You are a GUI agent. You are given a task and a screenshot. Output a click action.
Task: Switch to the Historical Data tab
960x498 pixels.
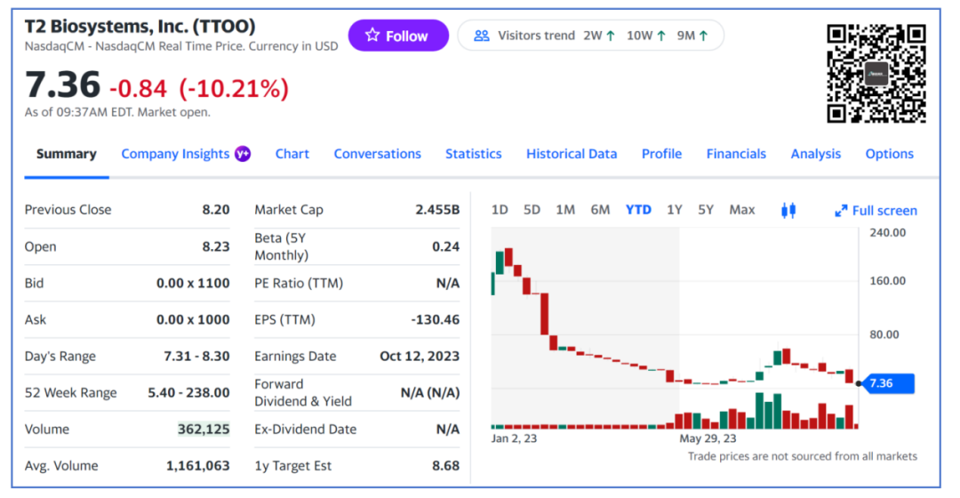(x=572, y=154)
